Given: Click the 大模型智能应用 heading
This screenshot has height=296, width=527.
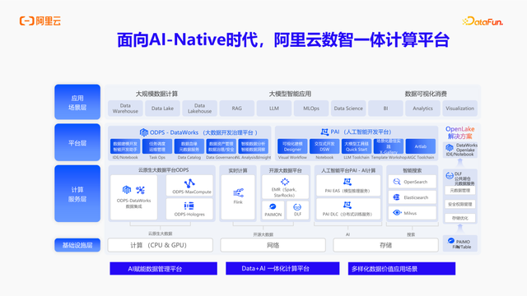Looking at the screenshot, I should [290, 94].
